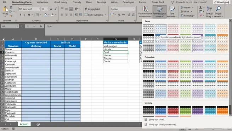Increase decimal places icon
This screenshot has height=131, width=232.
(x=129, y=15)
